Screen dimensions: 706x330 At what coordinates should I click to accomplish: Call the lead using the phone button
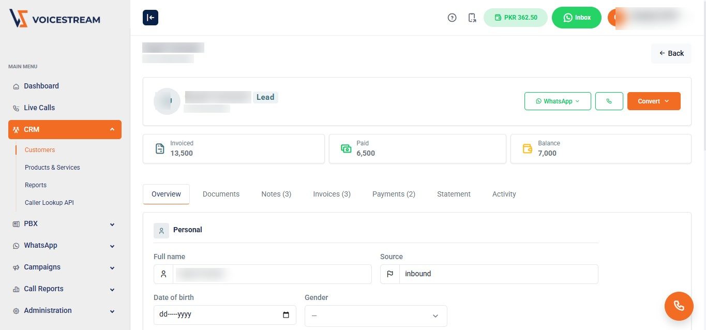click(x=609, y=101)
